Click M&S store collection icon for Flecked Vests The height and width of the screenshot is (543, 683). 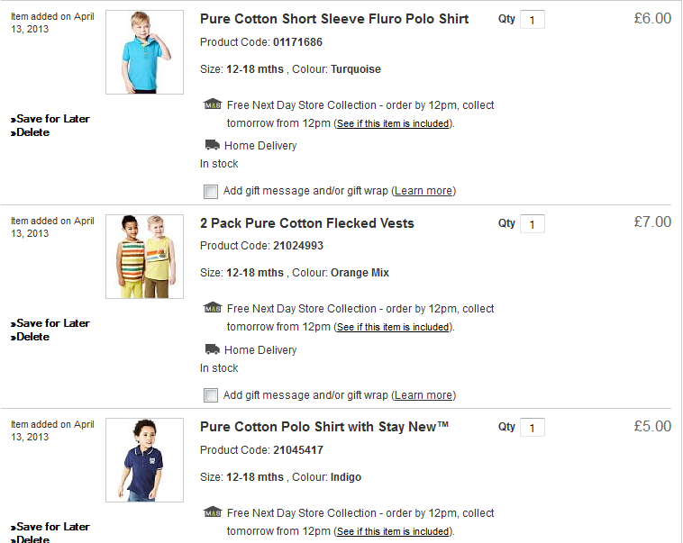pos(213,308)
